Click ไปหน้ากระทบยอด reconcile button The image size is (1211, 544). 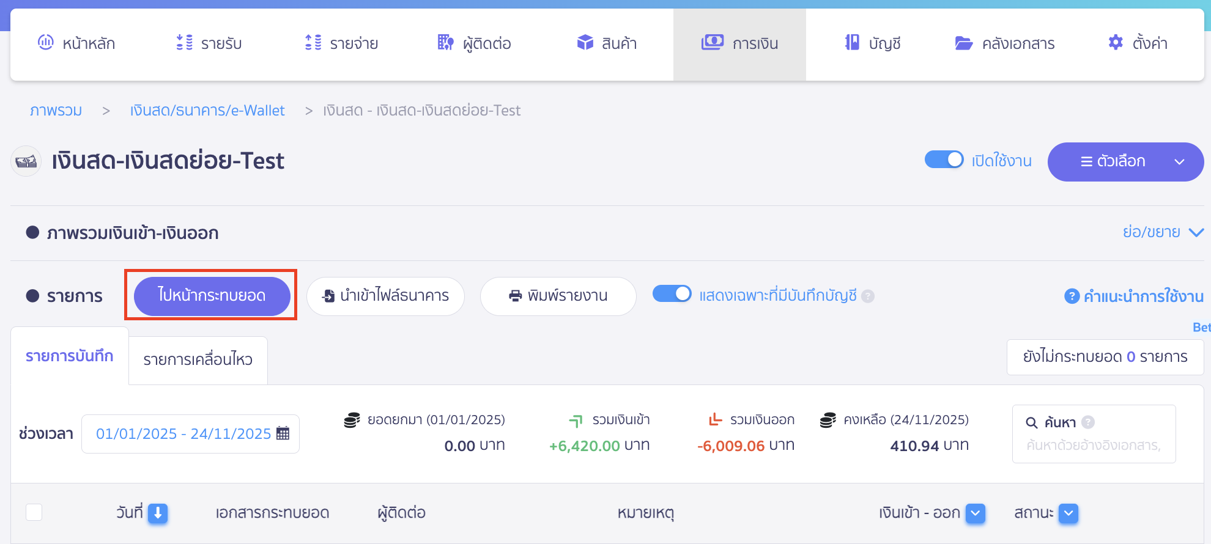(212, 296)
